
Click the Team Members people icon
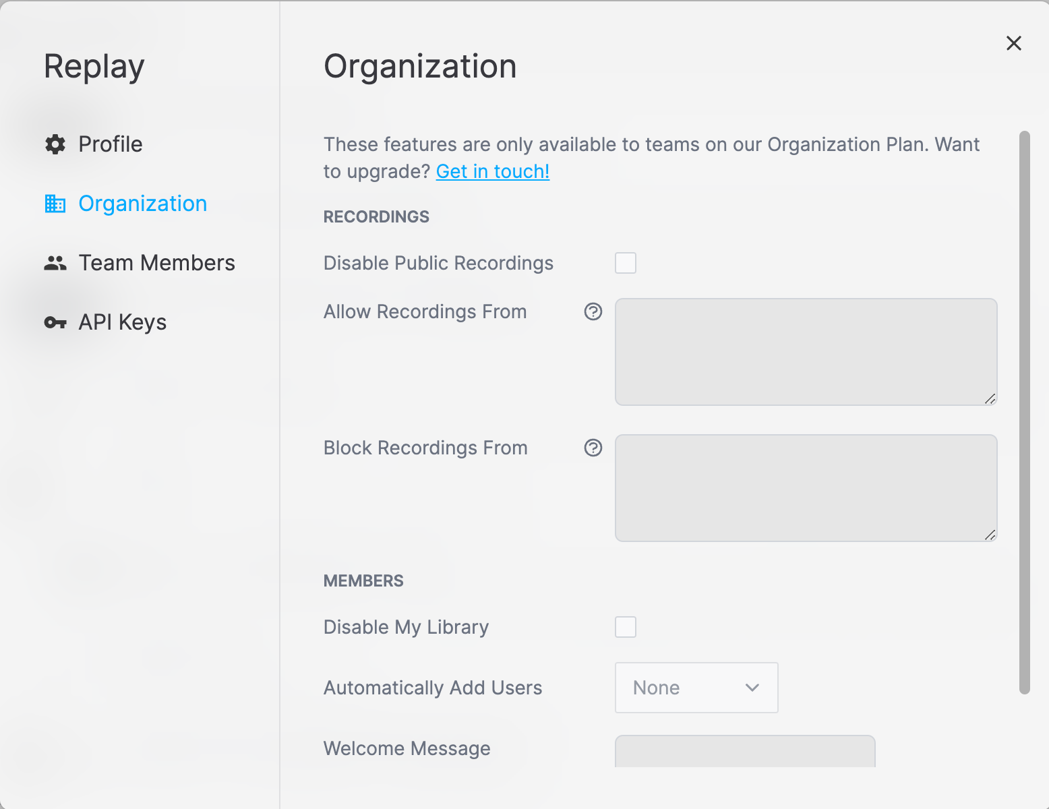[55, 263]
